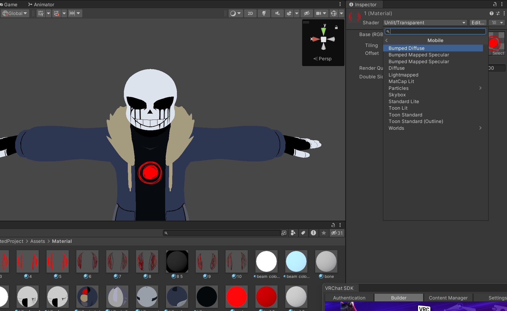Lock the scene orientation gizmo
This screenshot has width=507, height=311.
coord(336,27)
